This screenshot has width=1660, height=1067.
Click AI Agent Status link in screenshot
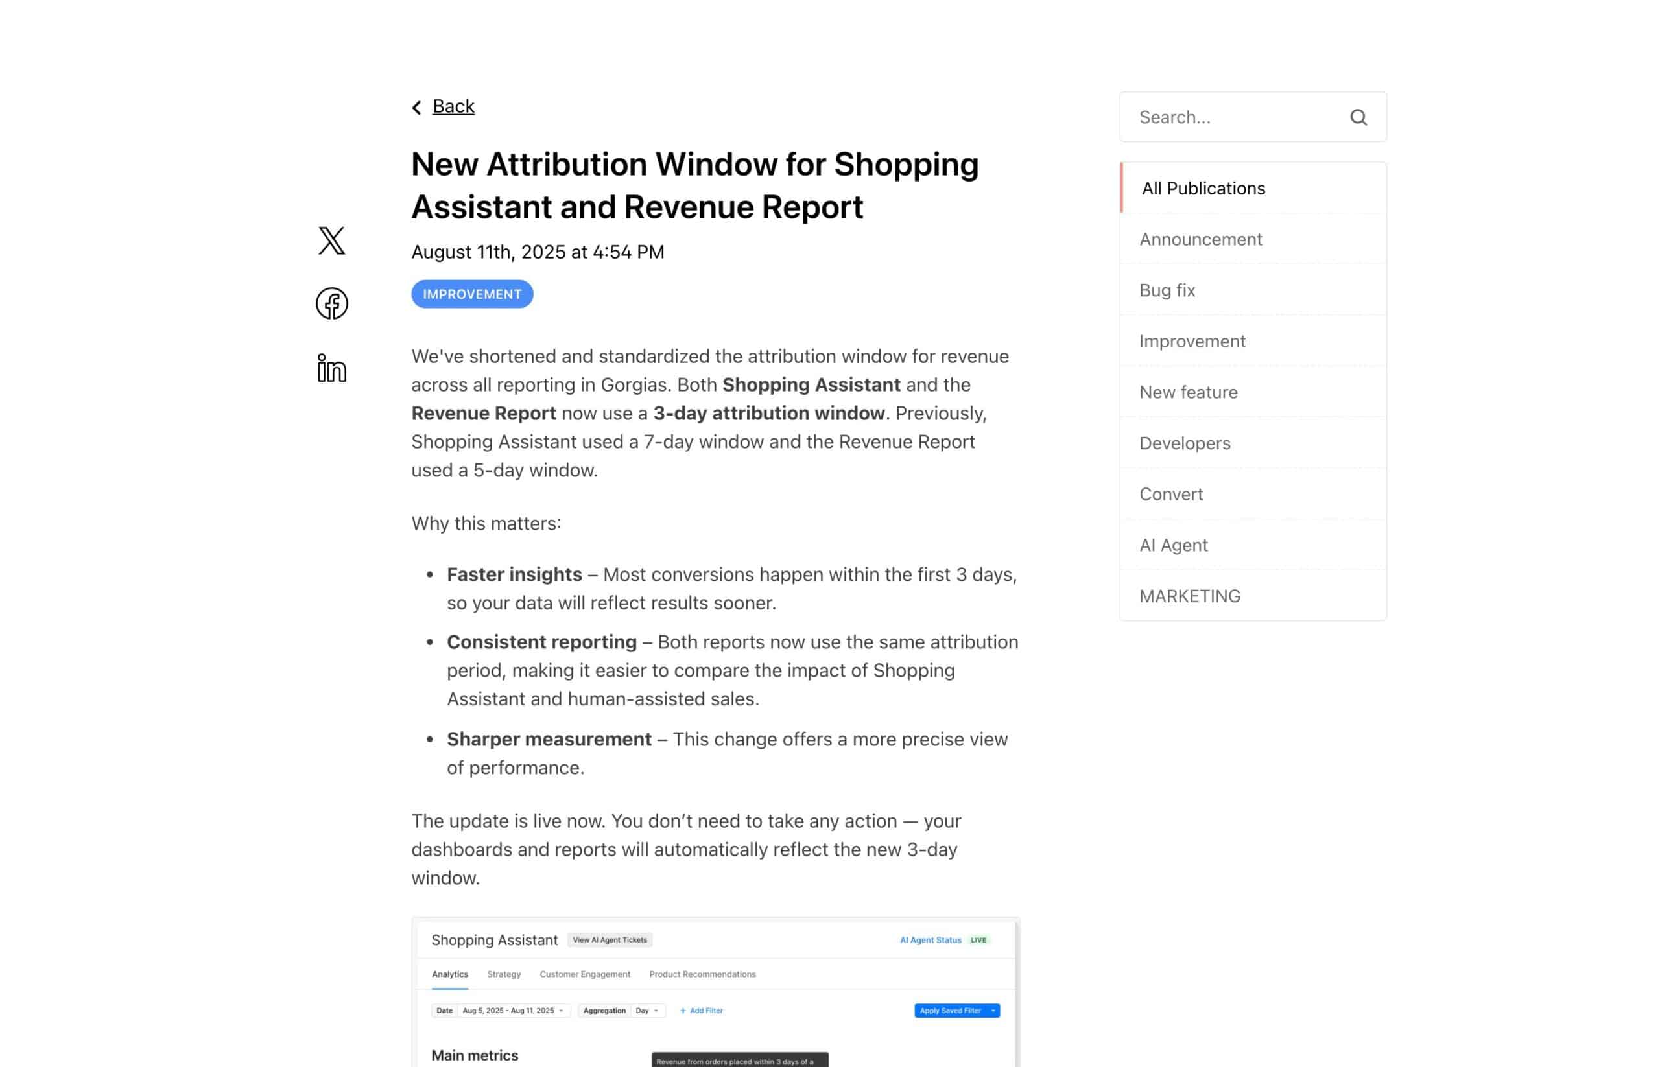point(930,939)
